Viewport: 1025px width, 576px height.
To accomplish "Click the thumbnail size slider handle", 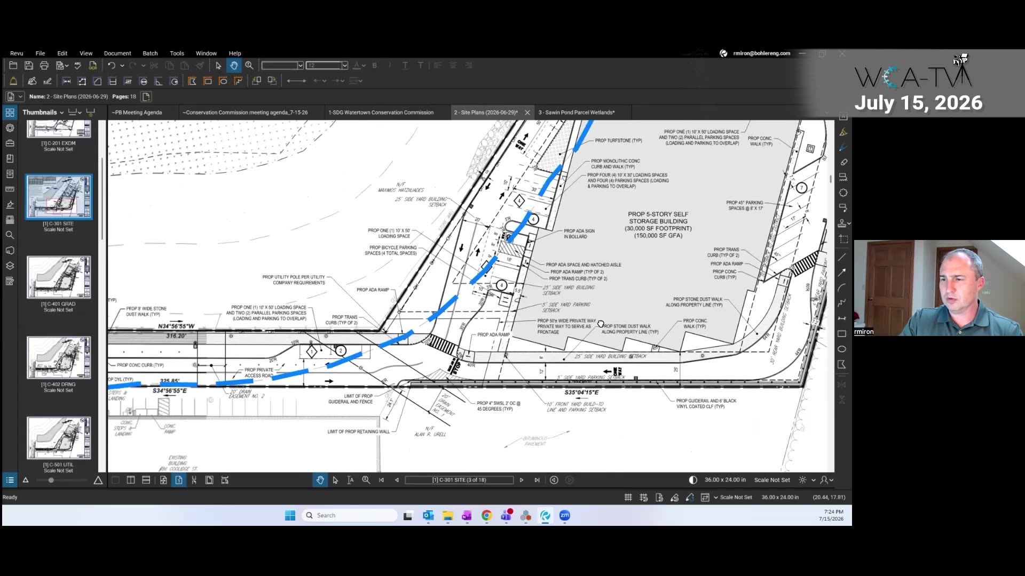I will click(51, 481).
